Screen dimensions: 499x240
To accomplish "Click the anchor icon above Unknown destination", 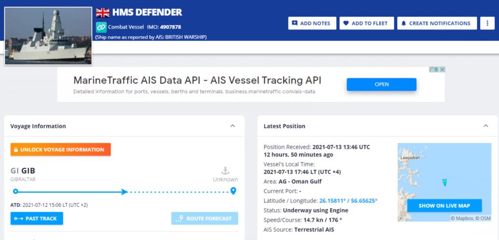I will (x=225, y=170).
